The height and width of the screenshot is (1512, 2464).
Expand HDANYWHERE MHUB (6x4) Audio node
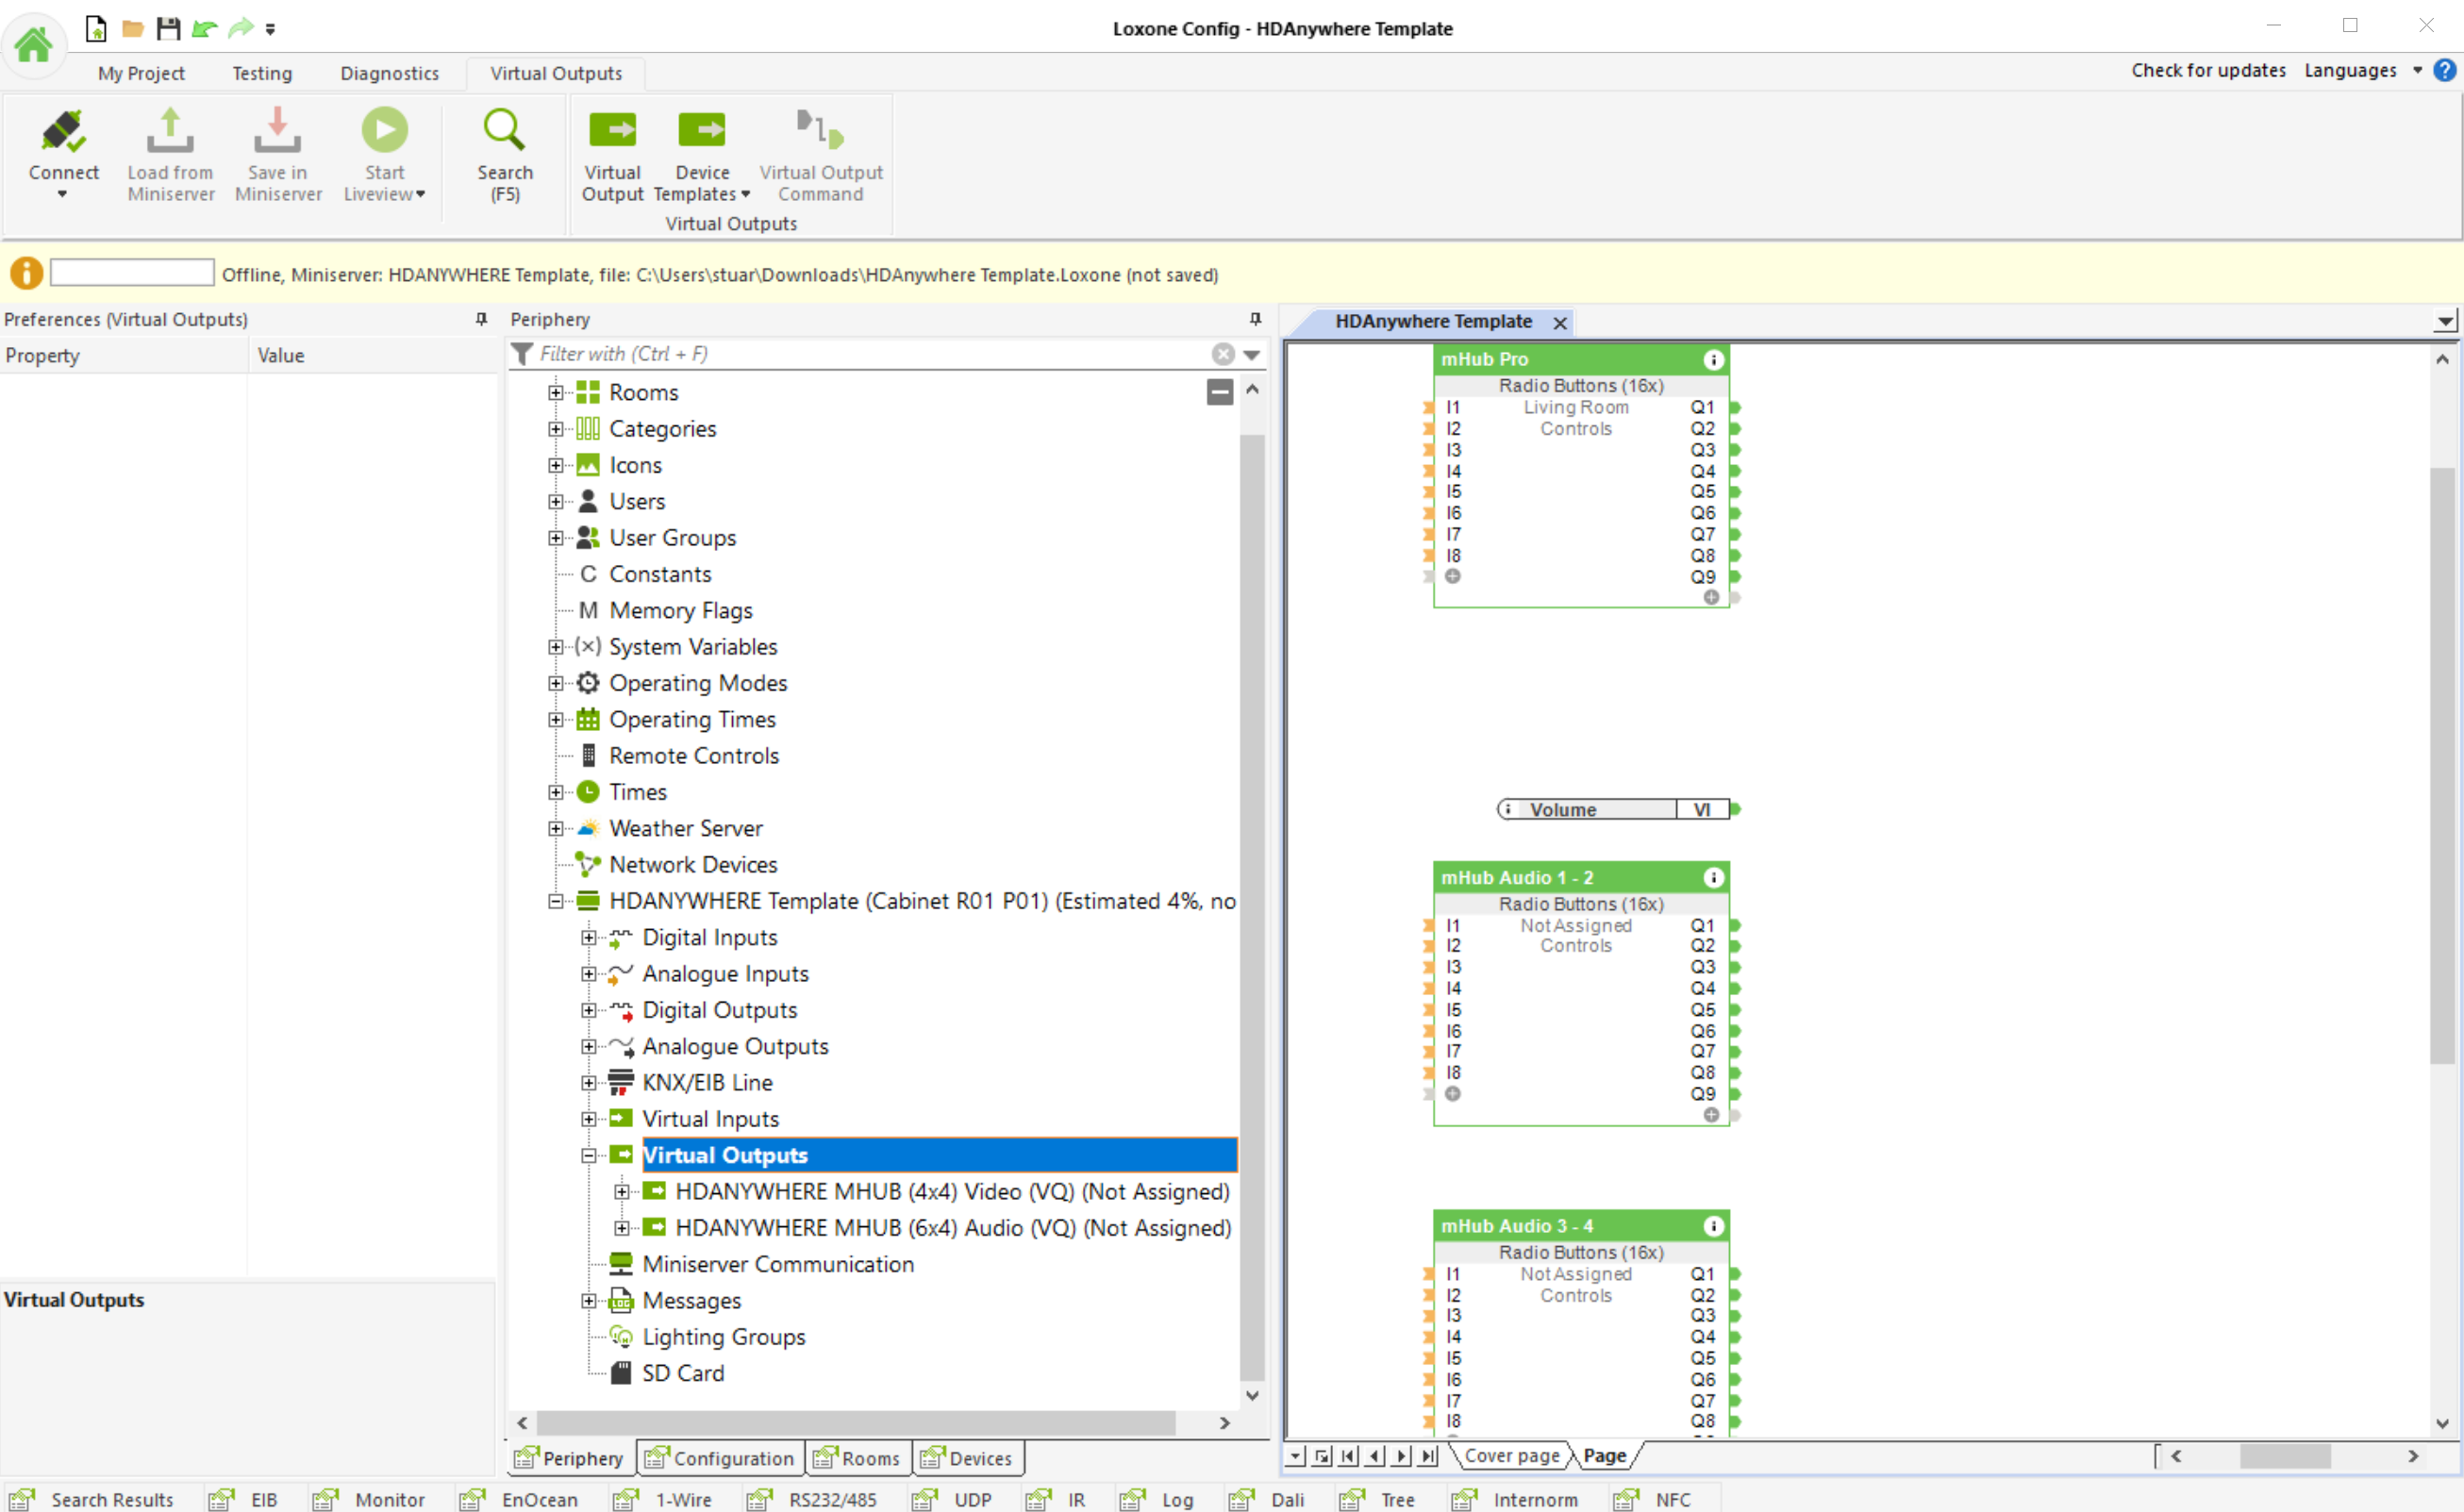[x=621, y=1228]
